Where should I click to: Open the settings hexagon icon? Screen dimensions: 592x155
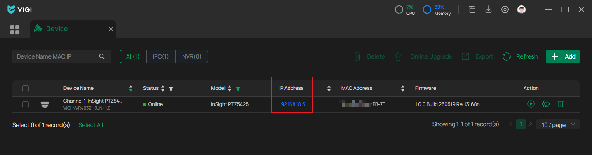505,9
